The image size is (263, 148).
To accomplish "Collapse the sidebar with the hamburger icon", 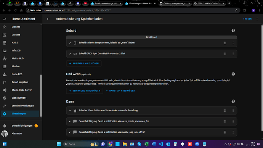I will [5, 19].
